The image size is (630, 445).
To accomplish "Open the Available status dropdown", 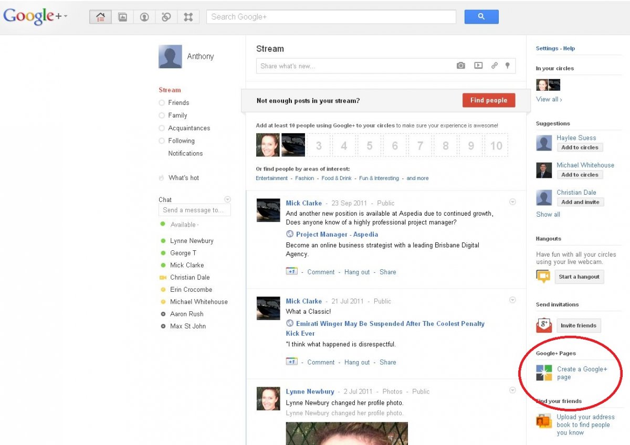I will tap(184, 225).
